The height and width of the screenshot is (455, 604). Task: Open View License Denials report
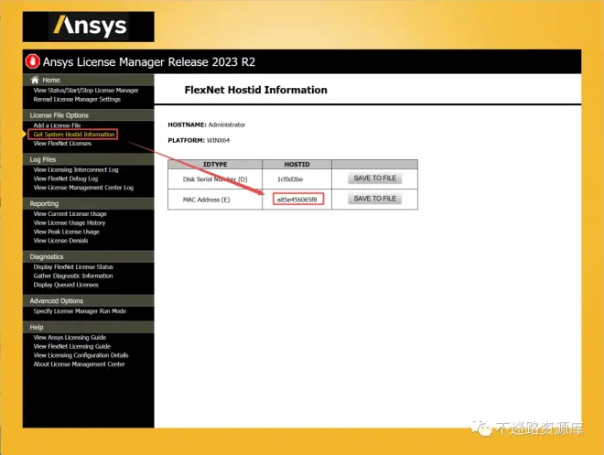[x=60, y=241]
